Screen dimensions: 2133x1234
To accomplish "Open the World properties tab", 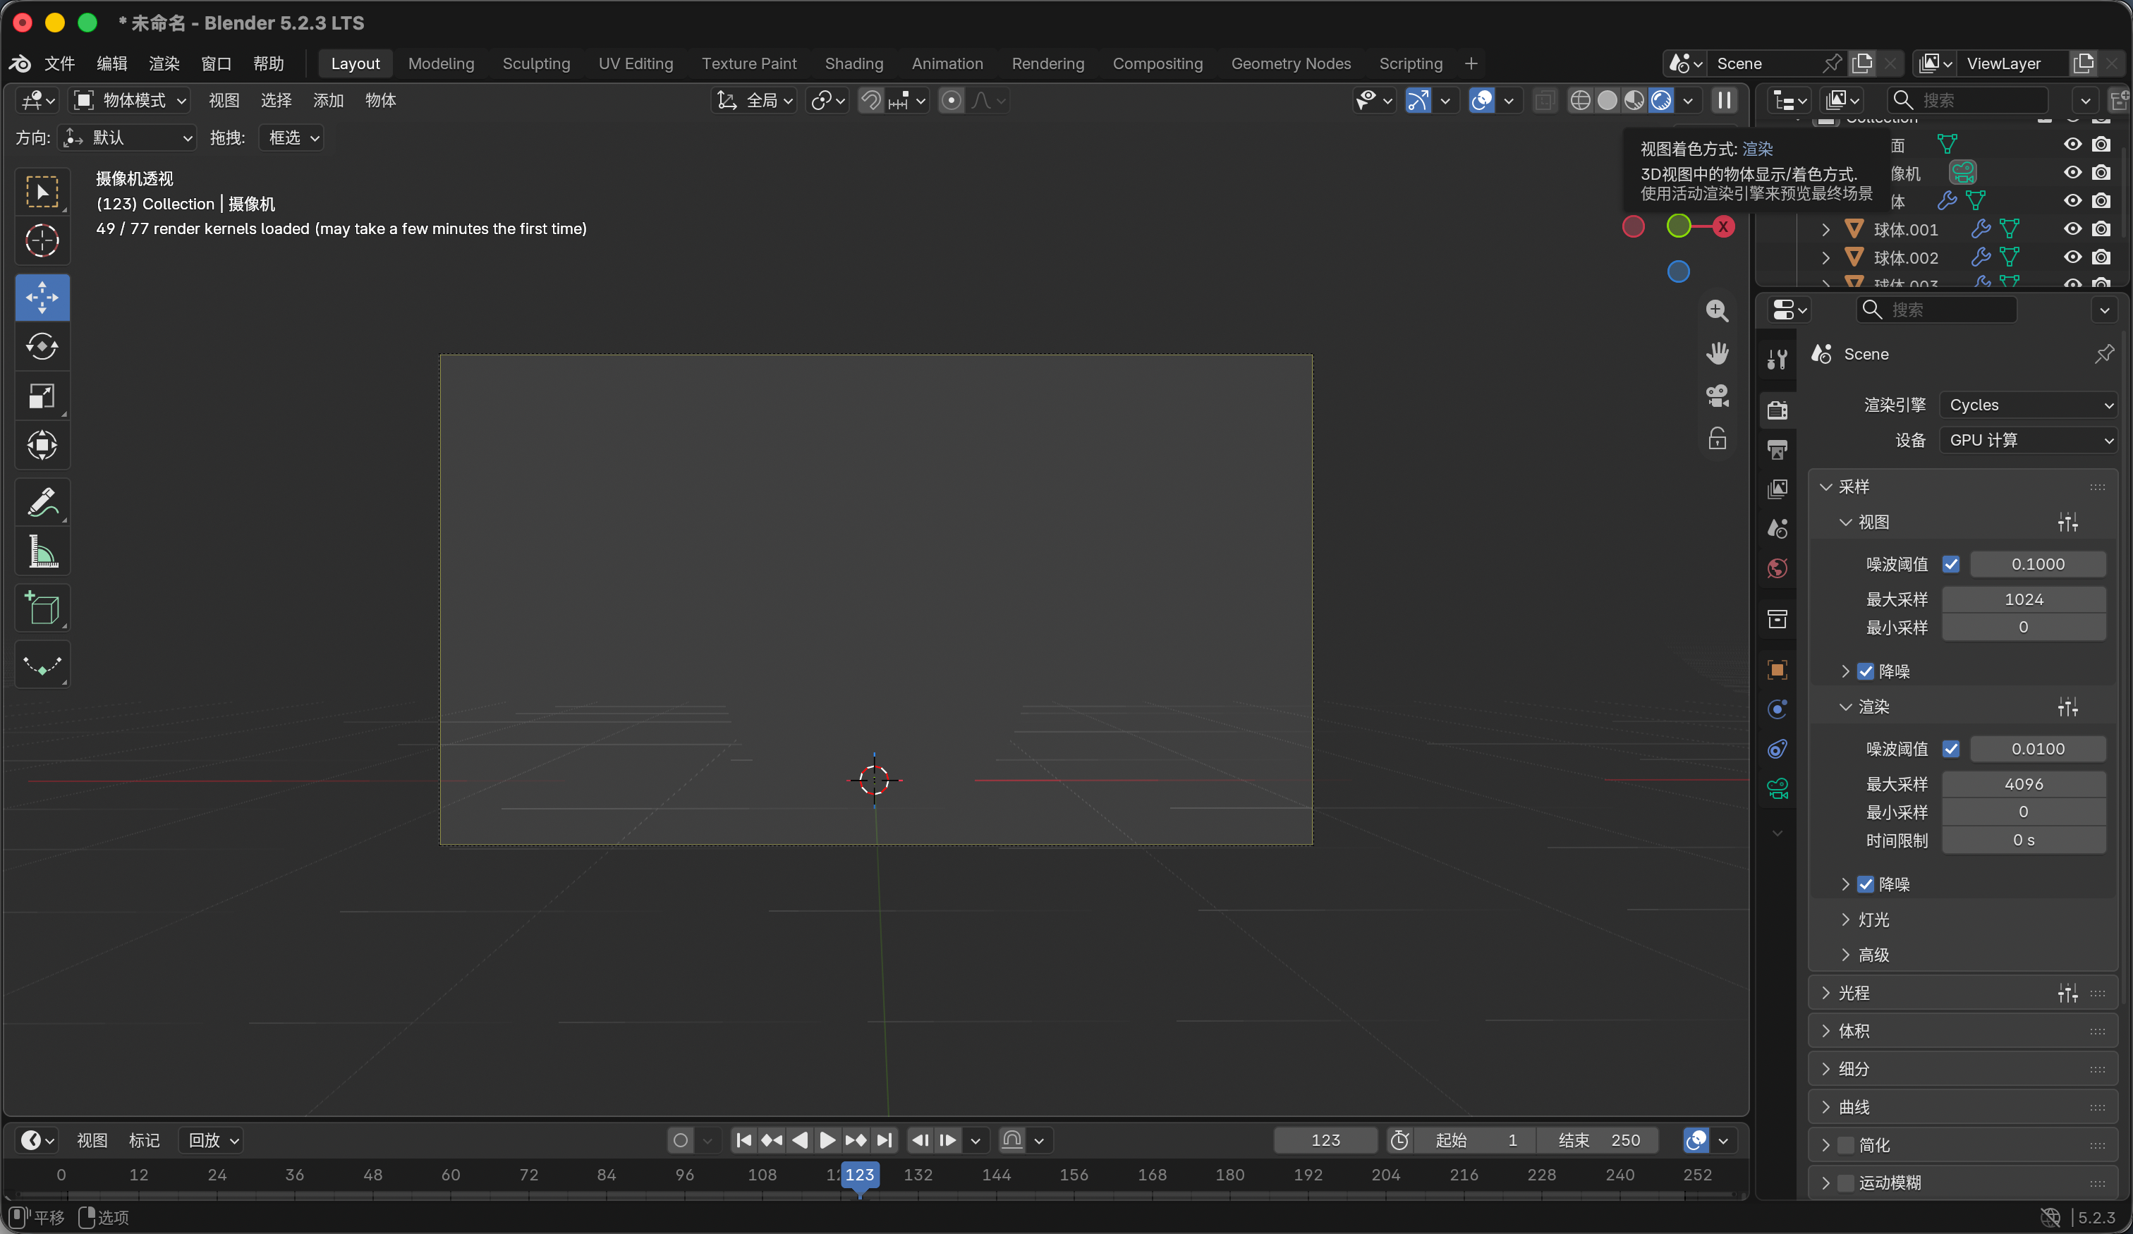I will click(x=1778, y=568).
